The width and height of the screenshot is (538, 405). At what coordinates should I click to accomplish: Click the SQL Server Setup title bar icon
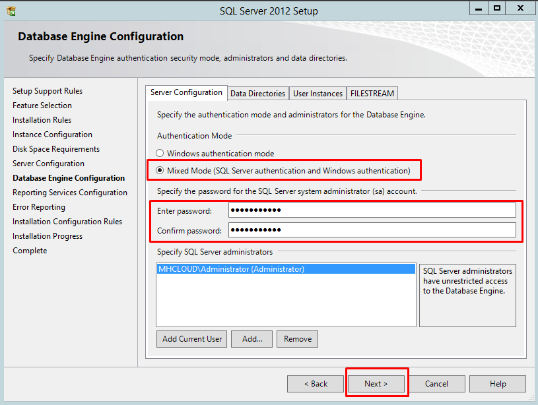point(11,11)
